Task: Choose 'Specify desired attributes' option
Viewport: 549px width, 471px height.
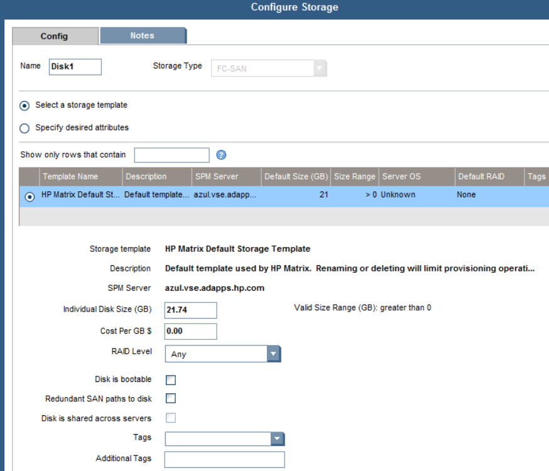Action: click(x=24, y=128)
